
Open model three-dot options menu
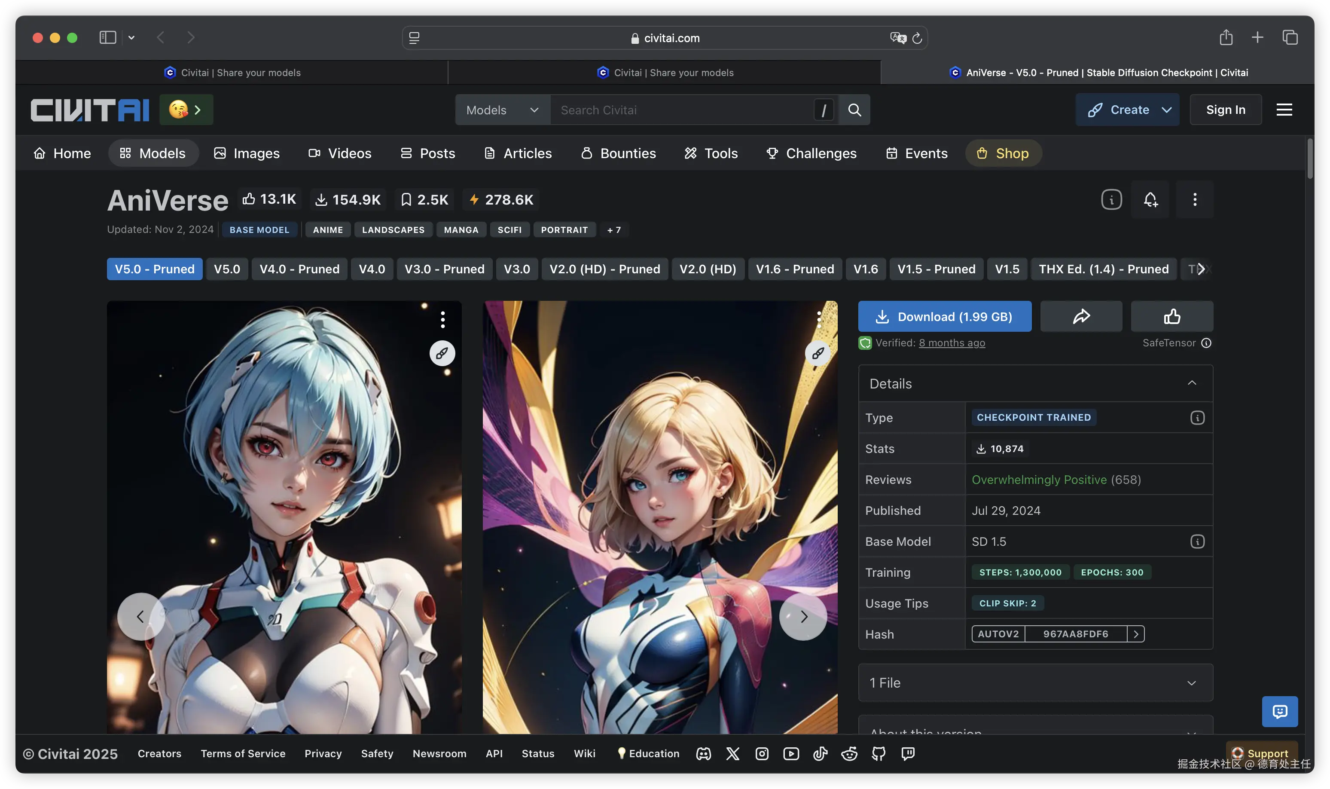coord(1195,199)
